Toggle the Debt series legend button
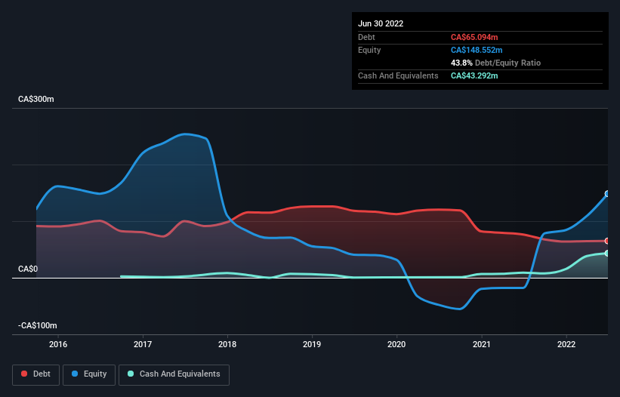The width and height of the screenshot is (620, 397). [x=36, y=374]
